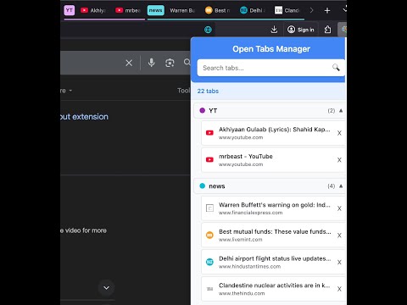Click the Sign in button

301,30
